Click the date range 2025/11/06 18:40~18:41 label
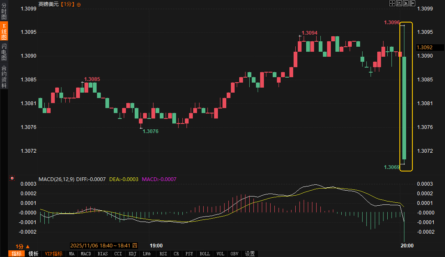445x257 pixels. (x=104, y=246)
